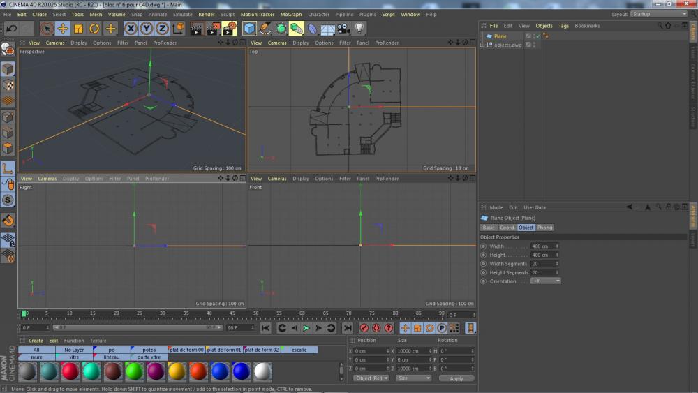Click the Camera object icon
The height and width of the screenshot is (393, 698).
[343, 29]
